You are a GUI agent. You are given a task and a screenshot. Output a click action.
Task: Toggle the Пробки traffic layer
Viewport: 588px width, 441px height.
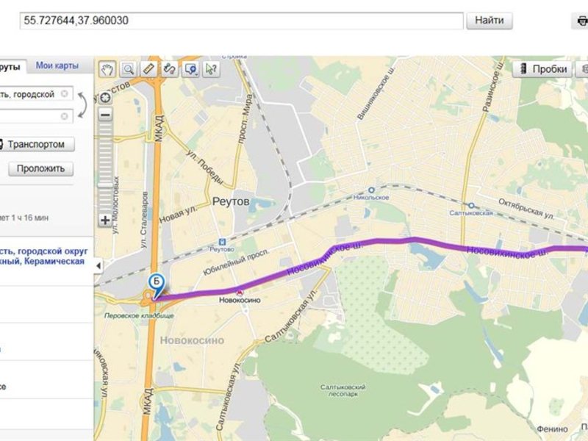[x=542, y=69]
